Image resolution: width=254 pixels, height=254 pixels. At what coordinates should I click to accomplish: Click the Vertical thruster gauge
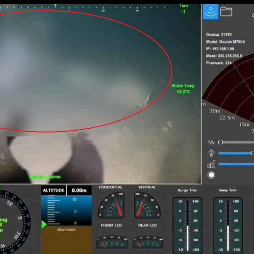[x=147, y=204]
